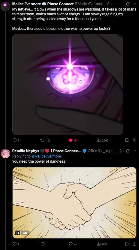Image resolution: width=139 pixels, height=250 pixels.
Task: Open Remilia Nephys profile avatar
Action: point(5,153)
